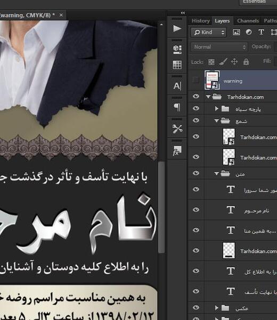Screen dimensions: 277x320
Task: Select با نهایت تأسف text layer T icon
Action: pyautogui.click(x=231, y=291)
